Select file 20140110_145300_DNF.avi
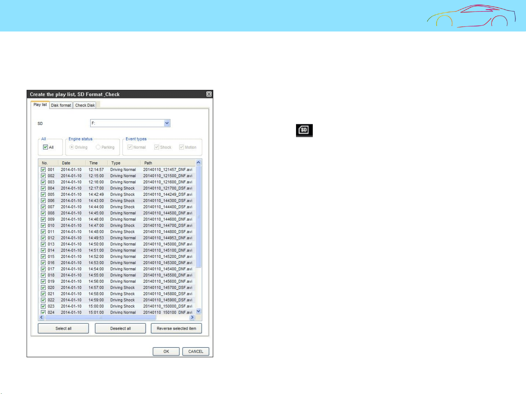The image size is (526, 394). click(x=168, y=263)
